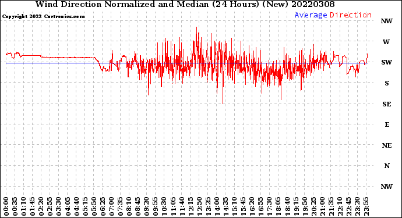The width and height of the screenshot is (402, 218).
Task: Click the 07:00 time label
Action: pyautogui.click(x=111, y=206)
